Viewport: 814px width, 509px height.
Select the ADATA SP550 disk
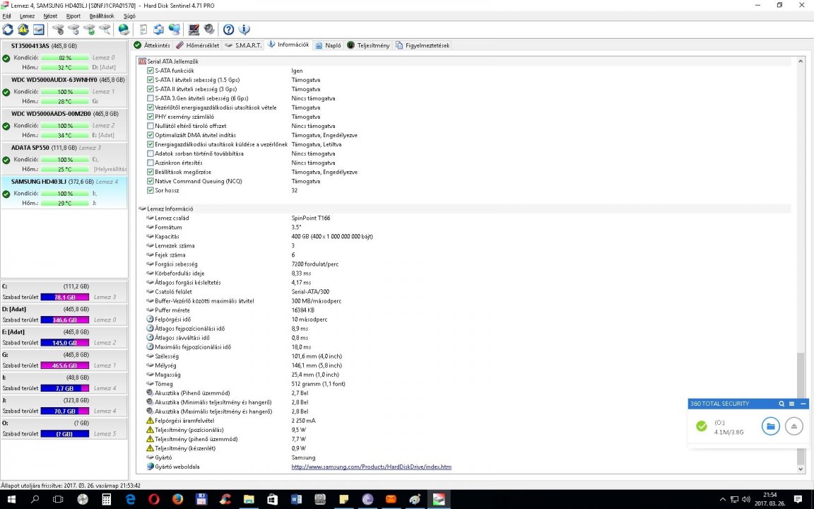point(64,158)
